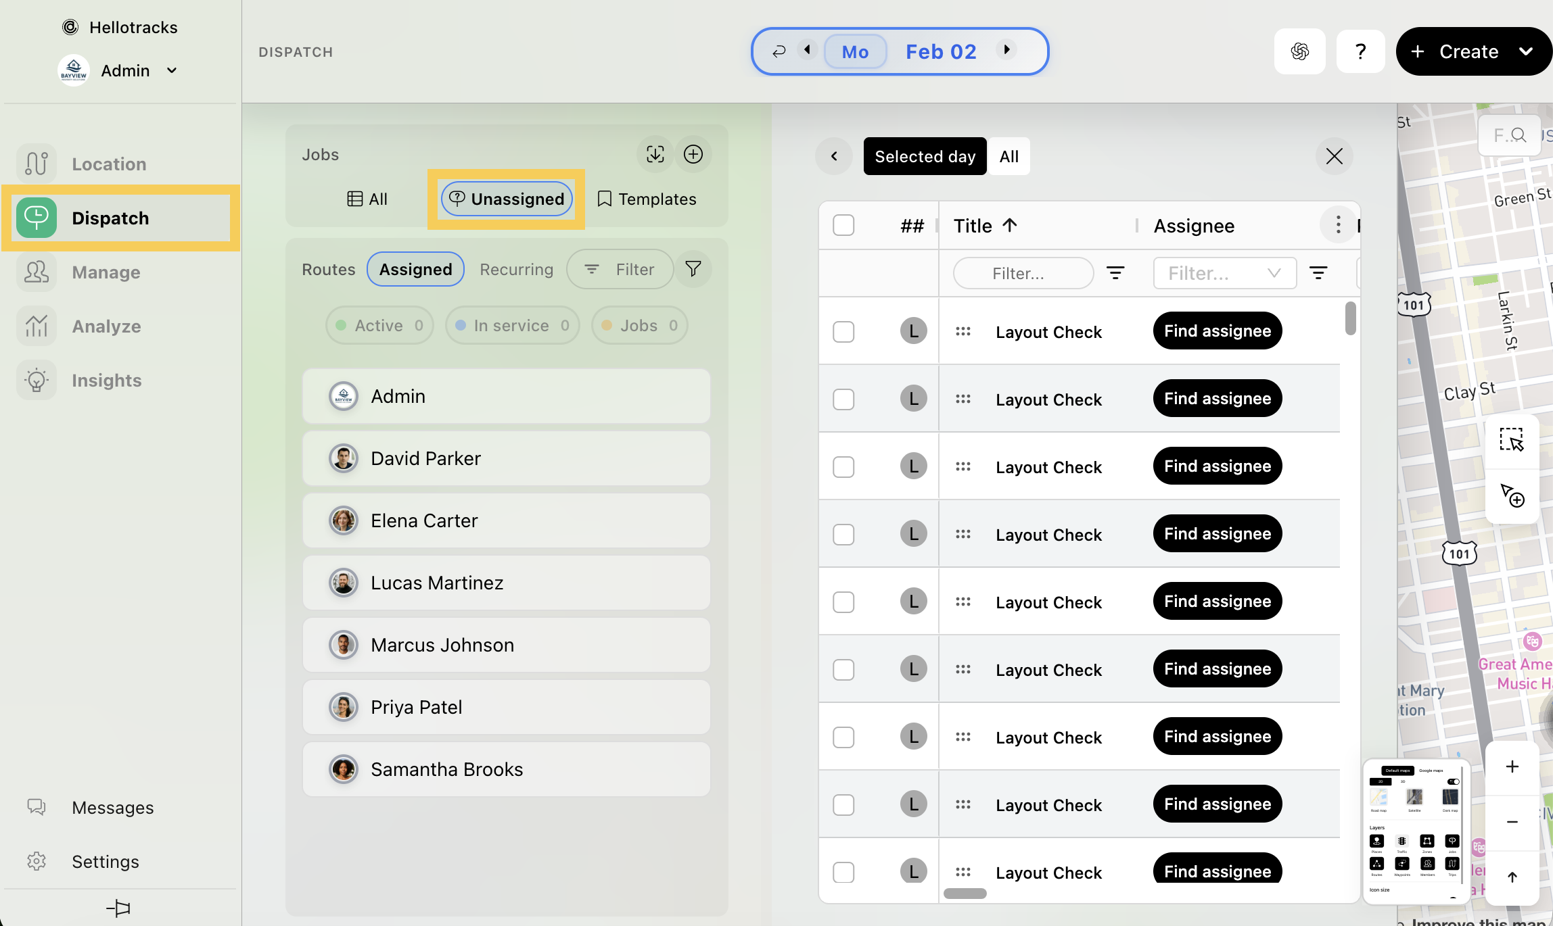Switch to the Templates tab
The width and height of the screenshot is (1553, 926).
point(647,199)
